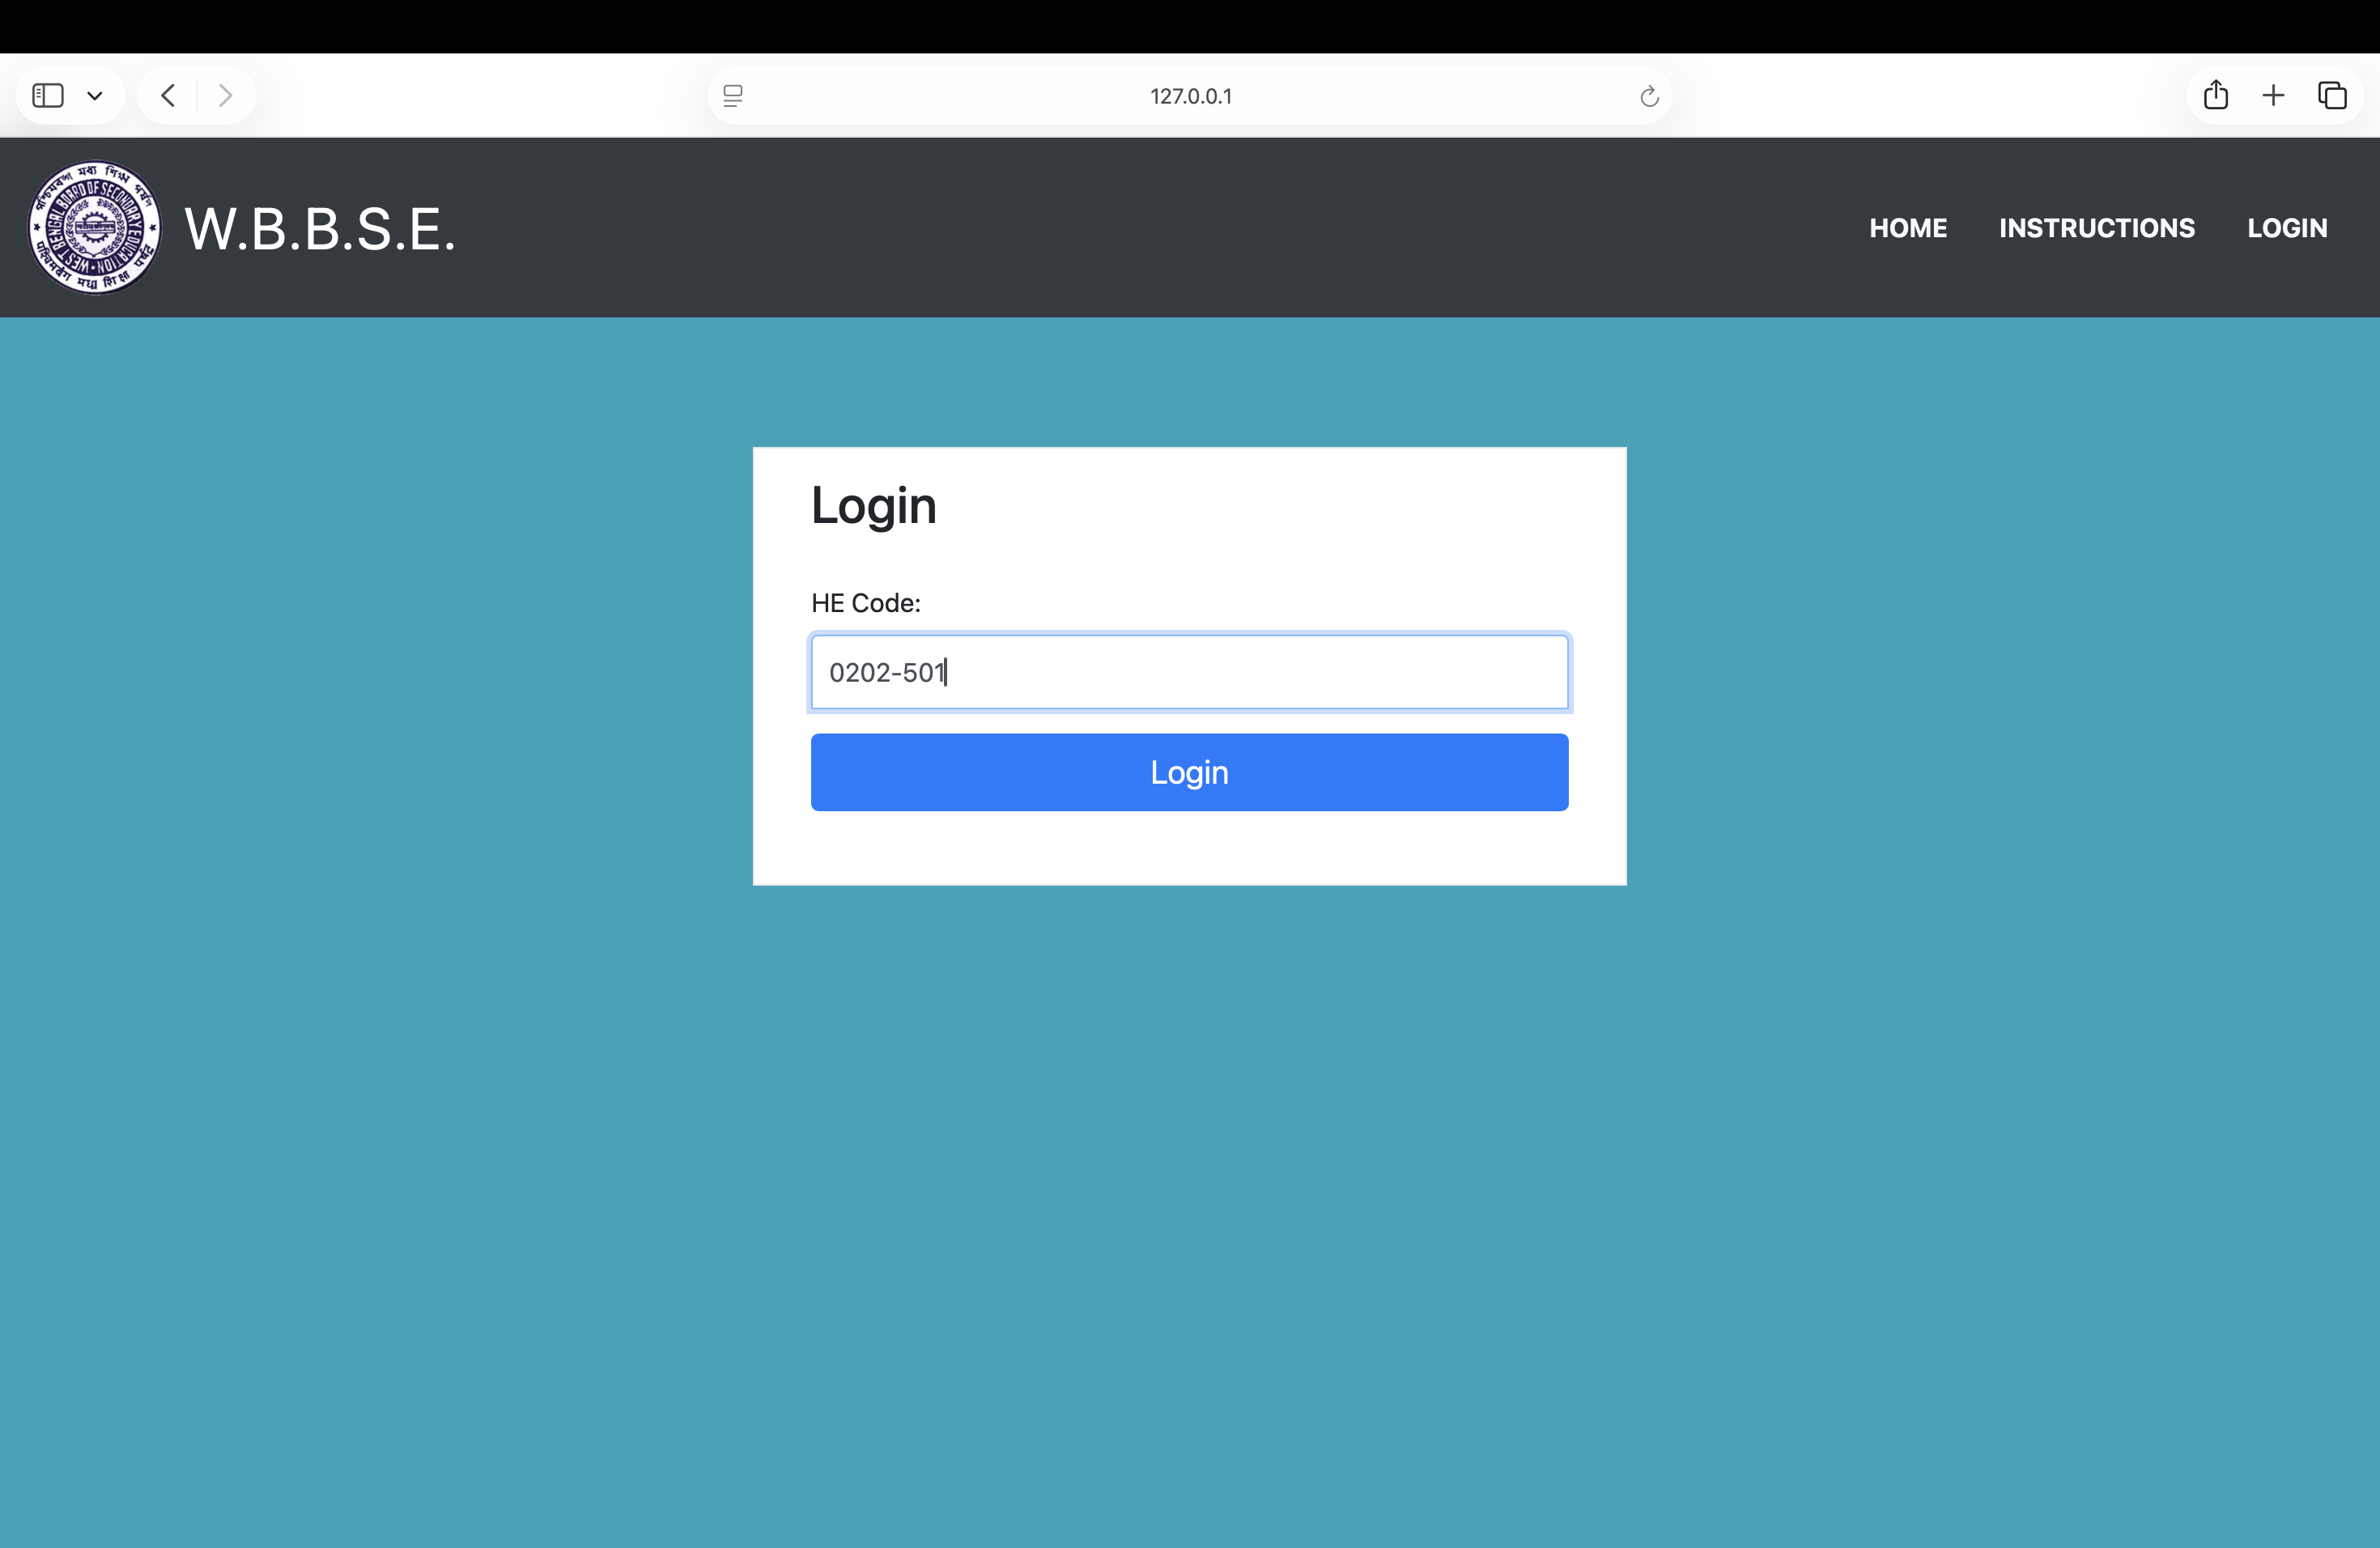The image size is (2380, 1548).
Task: Click the 0202-501 text in the field
Action: [x=886, y=672]
